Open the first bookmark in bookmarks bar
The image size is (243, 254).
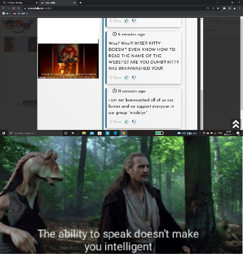coord(6,14)
